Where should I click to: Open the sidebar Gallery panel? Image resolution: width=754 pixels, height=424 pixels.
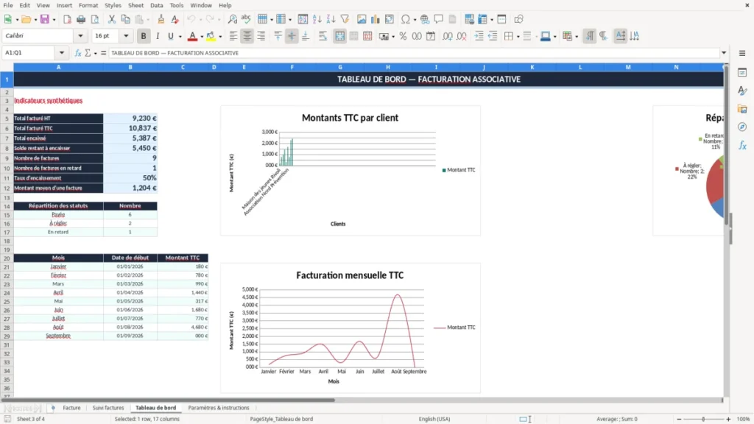742,109
